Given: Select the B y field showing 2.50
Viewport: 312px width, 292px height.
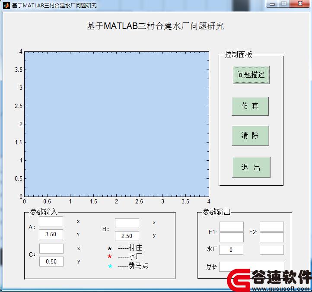Looking at the screenshot, I should tap(127, 236).
